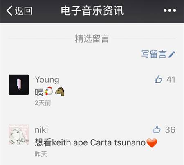Open the three-dot more options menu
Image resolution: width=184 pixels, height=165 pixels.
170,11
